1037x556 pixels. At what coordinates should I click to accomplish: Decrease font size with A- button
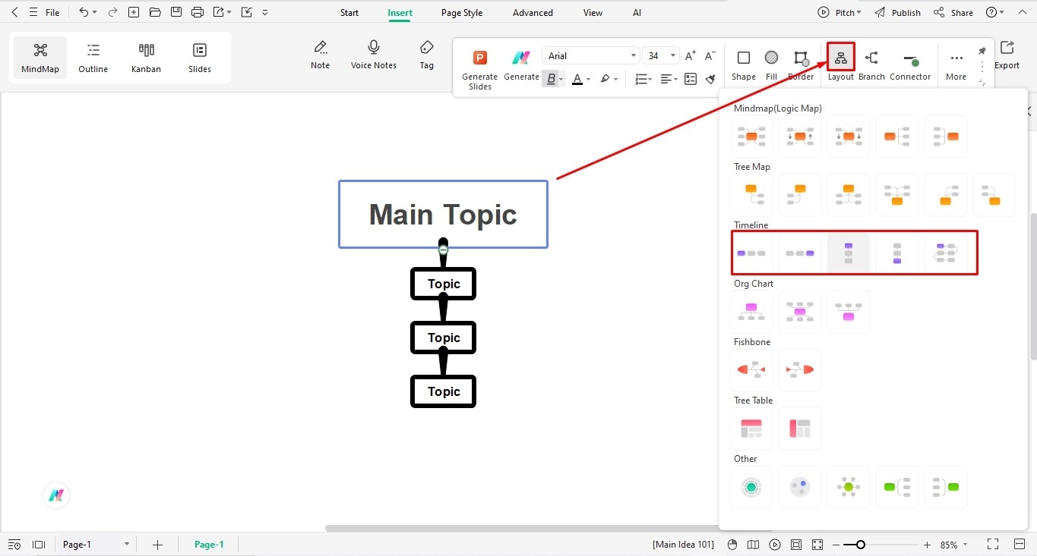[710, 55]
